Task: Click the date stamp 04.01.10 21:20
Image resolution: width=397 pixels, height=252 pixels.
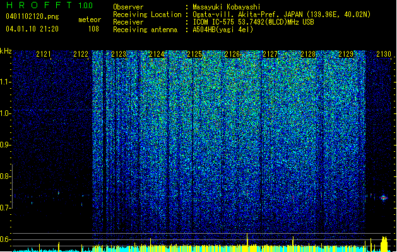Action: pos(32,29)
